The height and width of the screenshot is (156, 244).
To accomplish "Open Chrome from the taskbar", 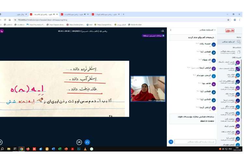I will click(x=21, y=149).
